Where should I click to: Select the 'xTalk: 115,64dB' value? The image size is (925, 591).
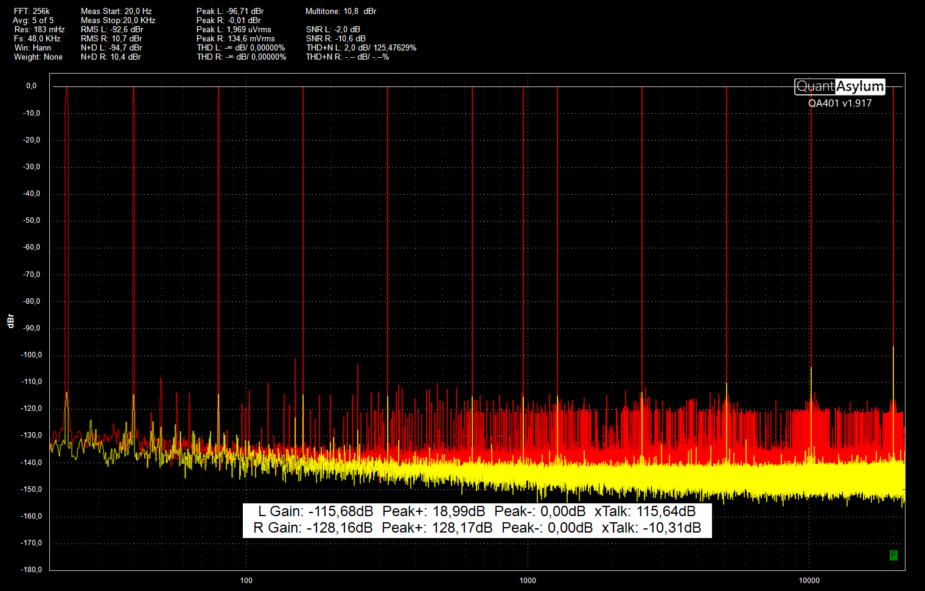coord(645,511)
